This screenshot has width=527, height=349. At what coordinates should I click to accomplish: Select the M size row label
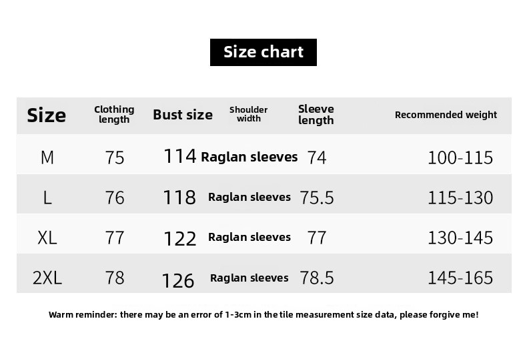[47, 157]
